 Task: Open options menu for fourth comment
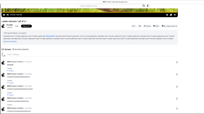pos(177,99)
